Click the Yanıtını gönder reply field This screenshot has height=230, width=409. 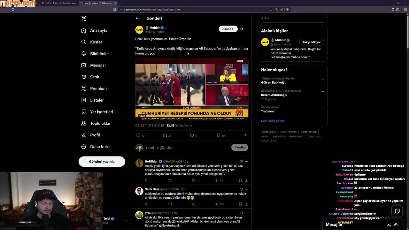pyautogui.click(x=187, y=148)
